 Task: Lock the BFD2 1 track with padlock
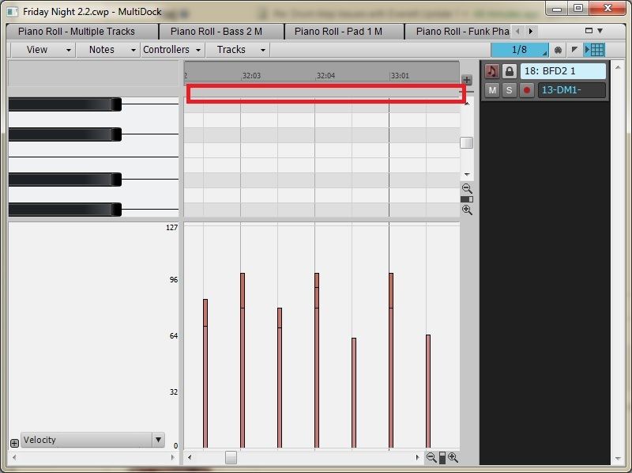[x=510, y=71]
